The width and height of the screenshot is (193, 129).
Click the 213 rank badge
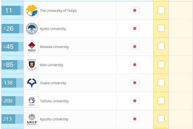8,119
